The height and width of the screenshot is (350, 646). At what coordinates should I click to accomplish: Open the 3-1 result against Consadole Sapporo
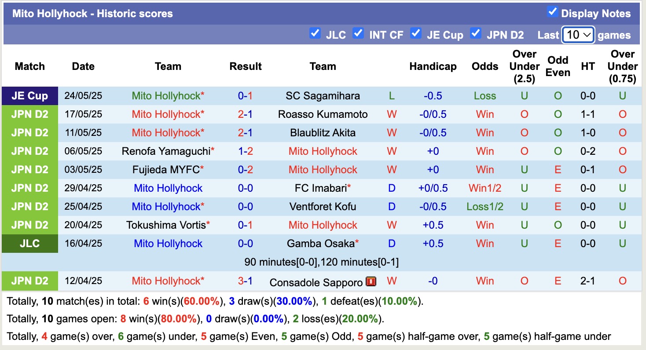point(245,281)
